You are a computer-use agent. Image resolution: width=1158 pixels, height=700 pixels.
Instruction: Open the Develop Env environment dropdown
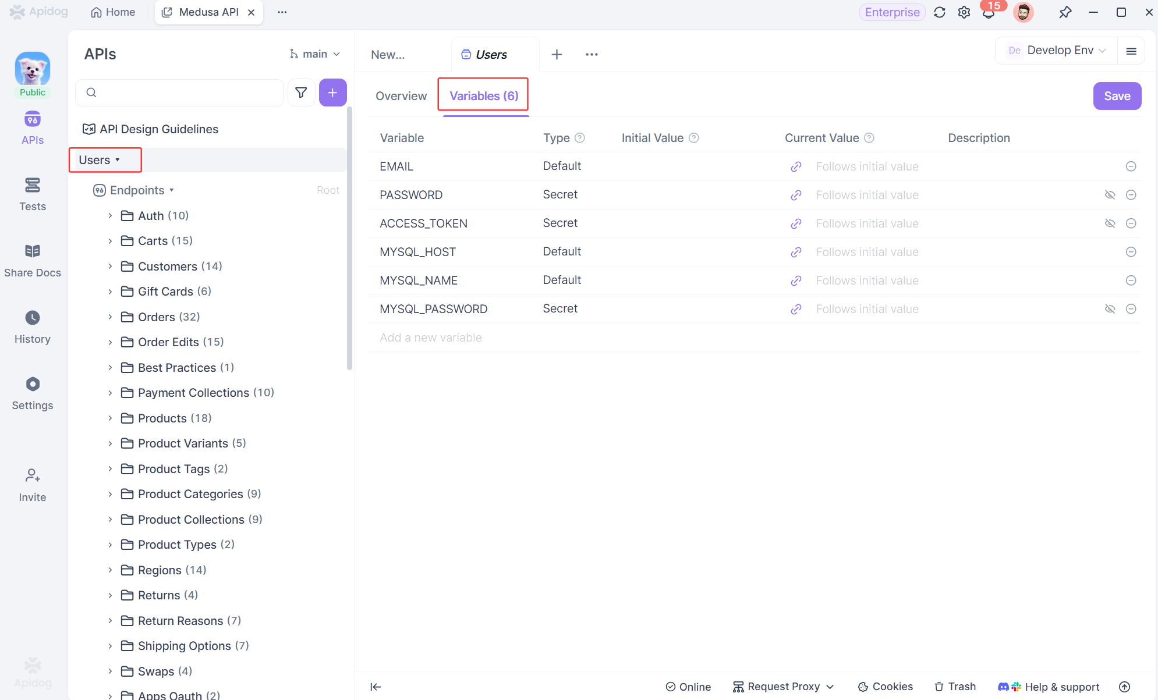click(x=1056, y=51)
